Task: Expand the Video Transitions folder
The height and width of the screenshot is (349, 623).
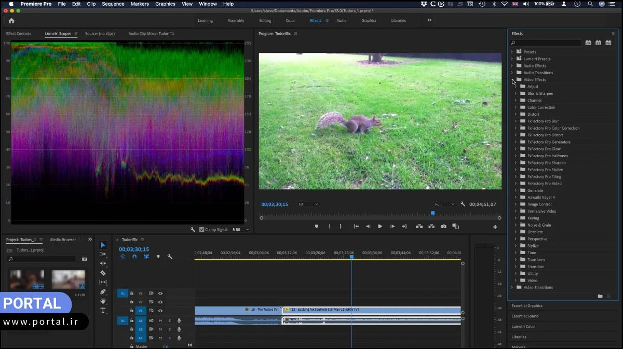Action: click(x=512, y=287)
